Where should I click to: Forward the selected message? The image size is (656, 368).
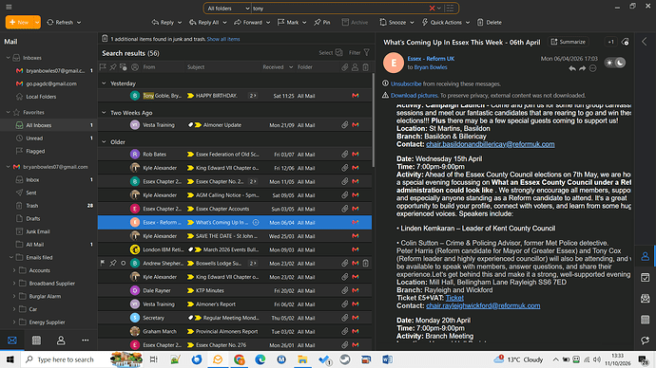pyautogui.click(x=248, y=23)
